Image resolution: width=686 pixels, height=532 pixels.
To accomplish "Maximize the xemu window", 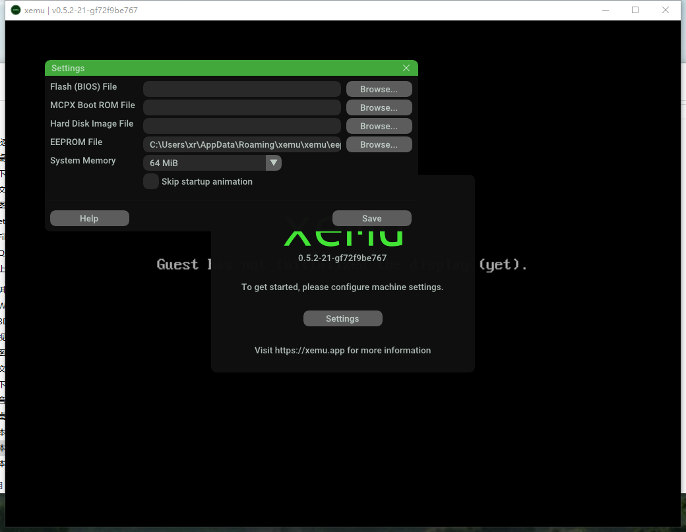I will click(635, 10).
